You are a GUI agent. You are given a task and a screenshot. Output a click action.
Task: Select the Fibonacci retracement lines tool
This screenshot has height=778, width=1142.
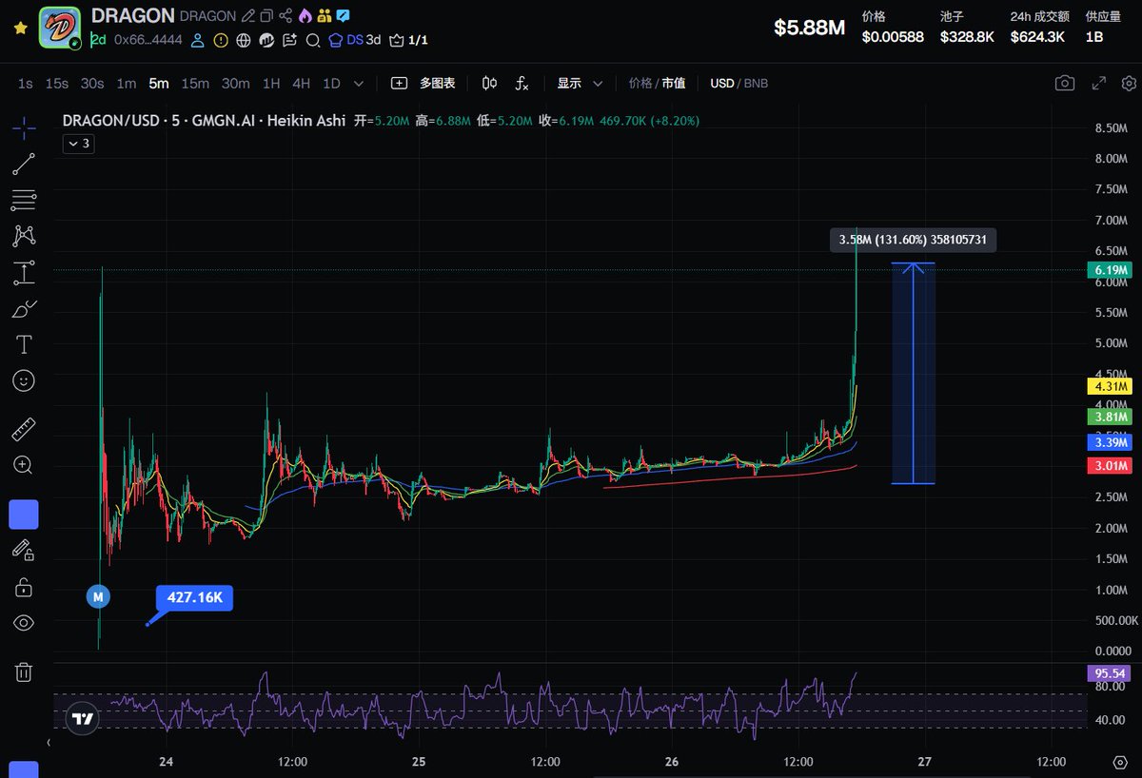point(24,200)
